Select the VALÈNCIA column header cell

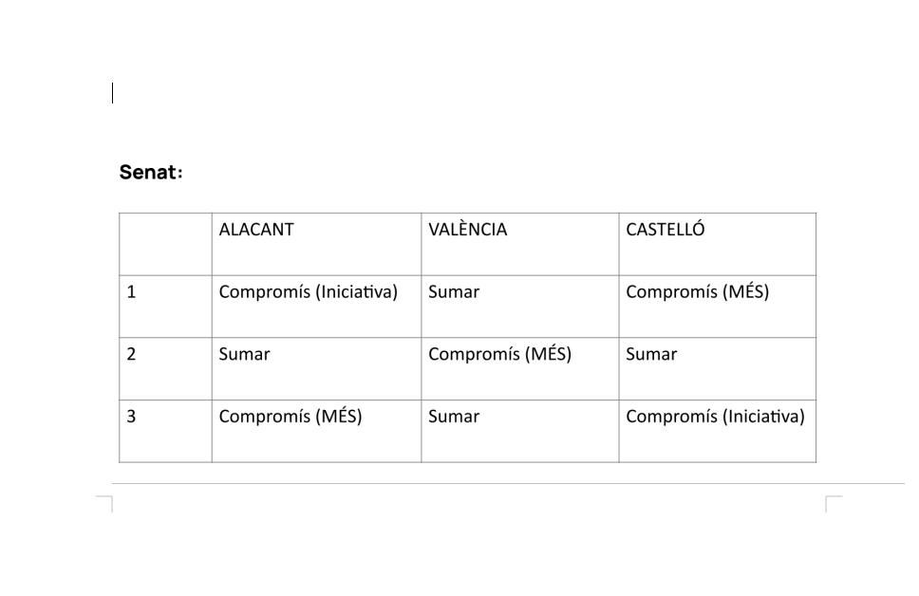click(467, 230)
